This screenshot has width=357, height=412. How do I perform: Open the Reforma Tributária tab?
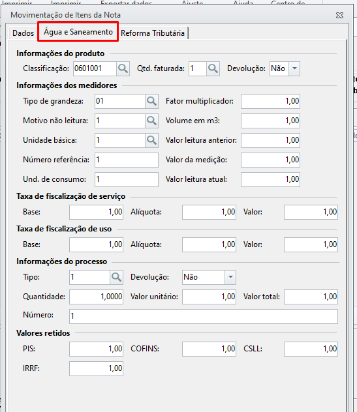153,33
